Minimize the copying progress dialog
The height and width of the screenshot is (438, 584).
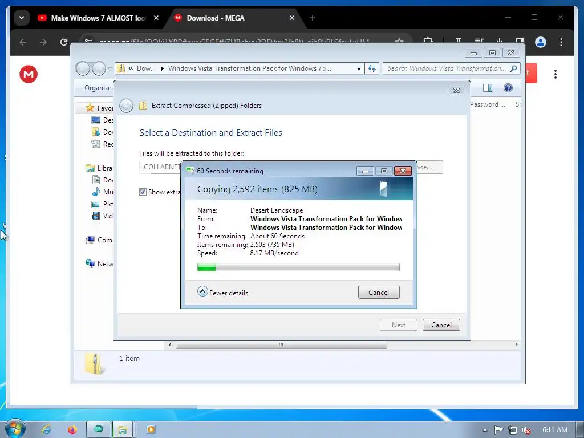[x=365, y=171]
